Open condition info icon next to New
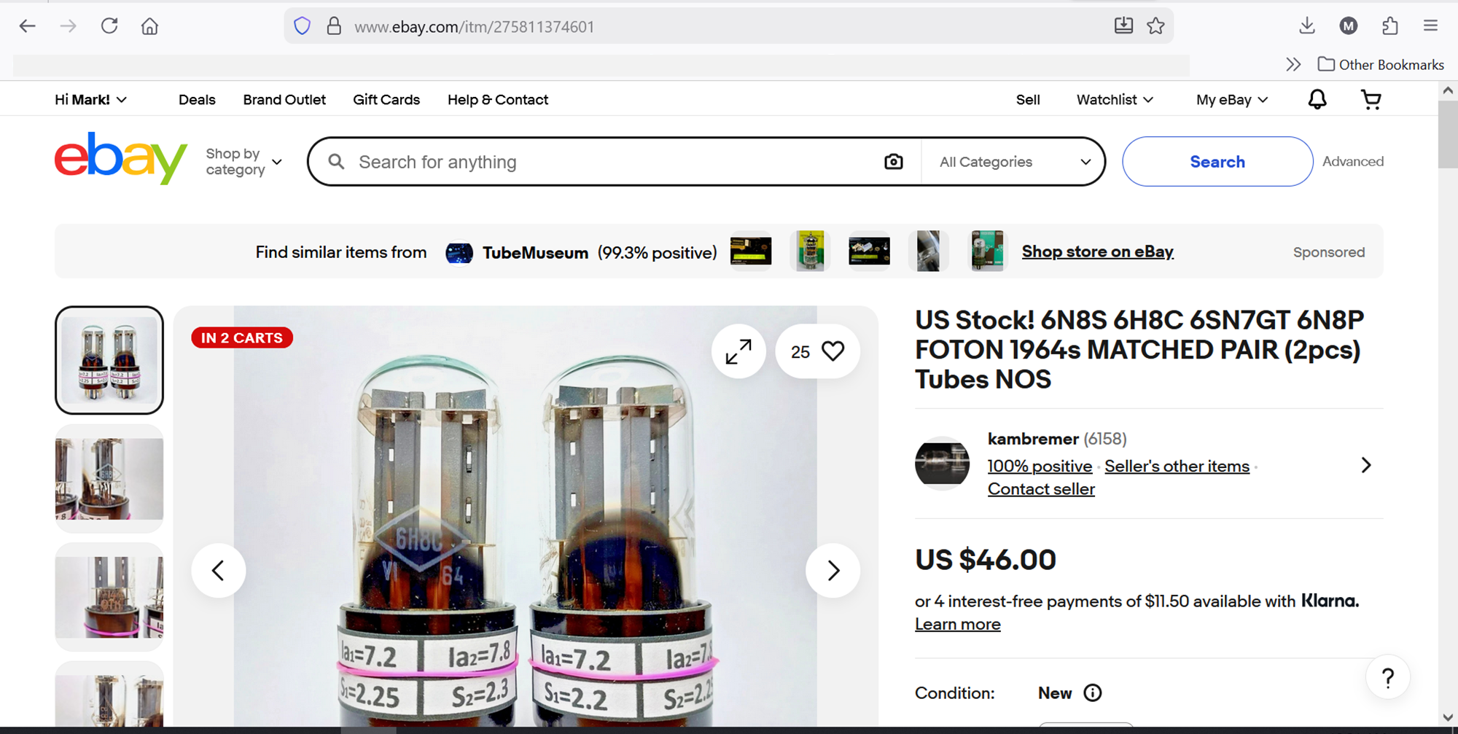Viewport: 1458px width, 734px height. 1092,692
